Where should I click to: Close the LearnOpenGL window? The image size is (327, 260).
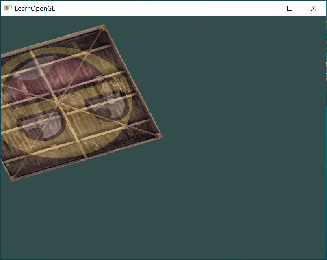click(x=313, y=8)
